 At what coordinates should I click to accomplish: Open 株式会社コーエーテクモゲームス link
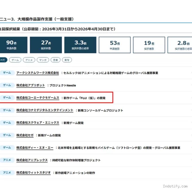[x=38, y=98]
